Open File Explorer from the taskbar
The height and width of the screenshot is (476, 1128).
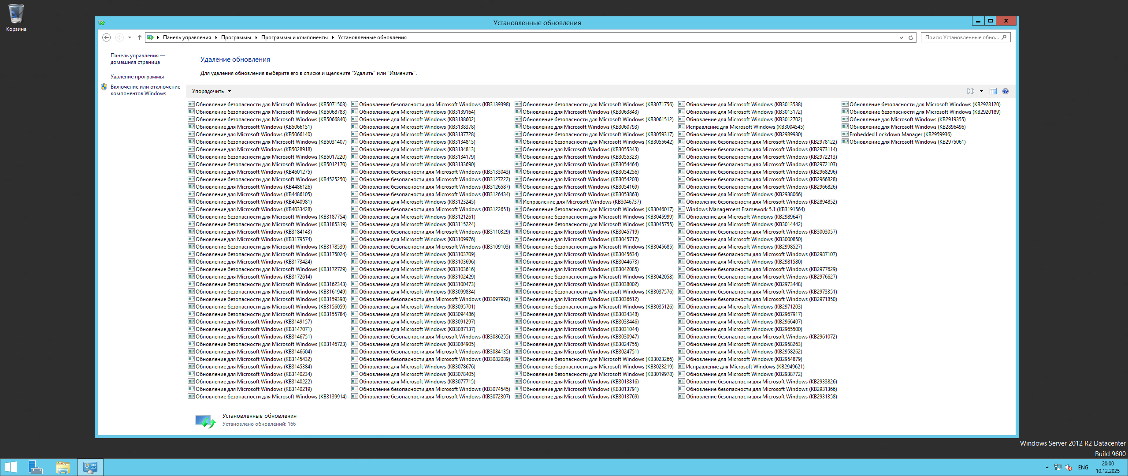63,467
